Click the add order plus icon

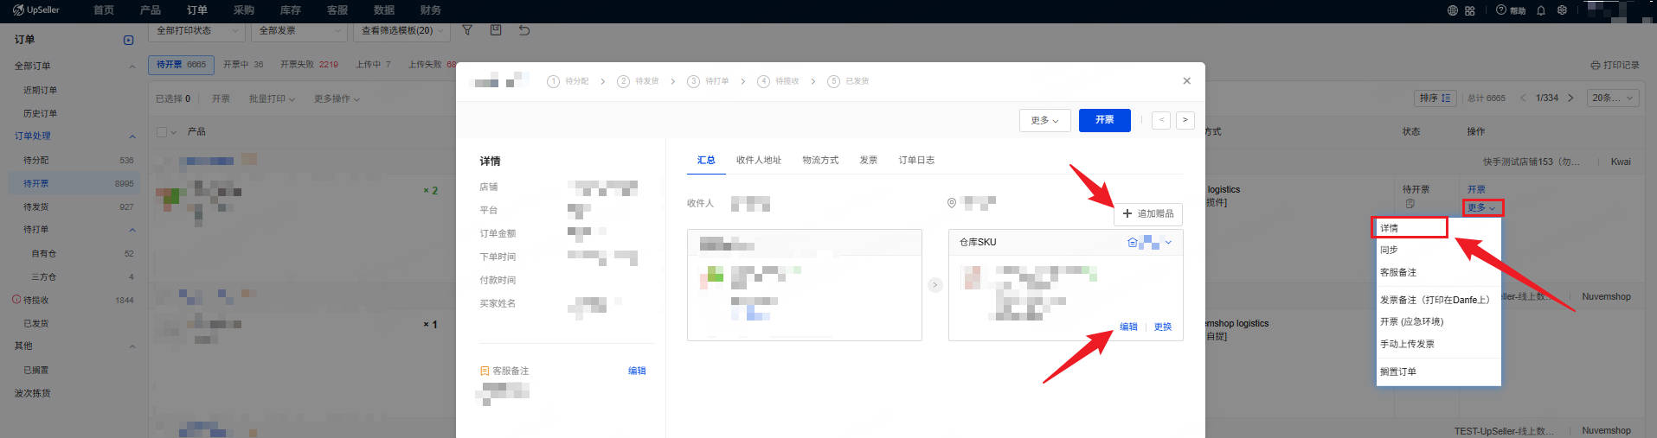pyautogui.click(x=129, y=40)
